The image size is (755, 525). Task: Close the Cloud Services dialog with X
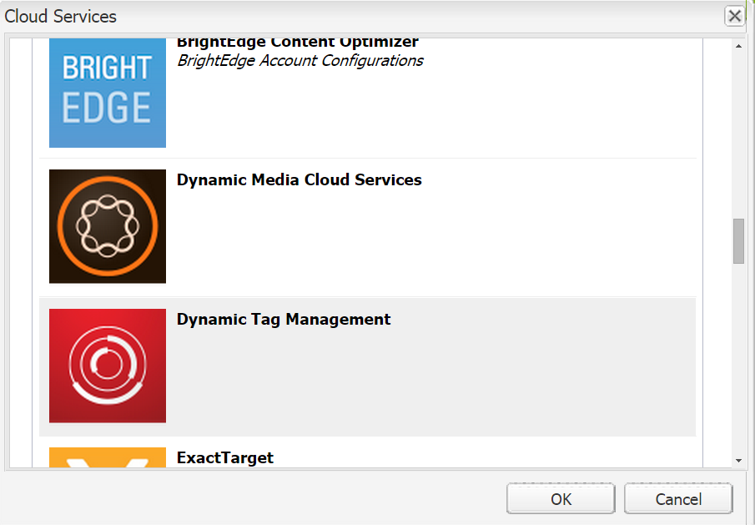coord(734,16)
